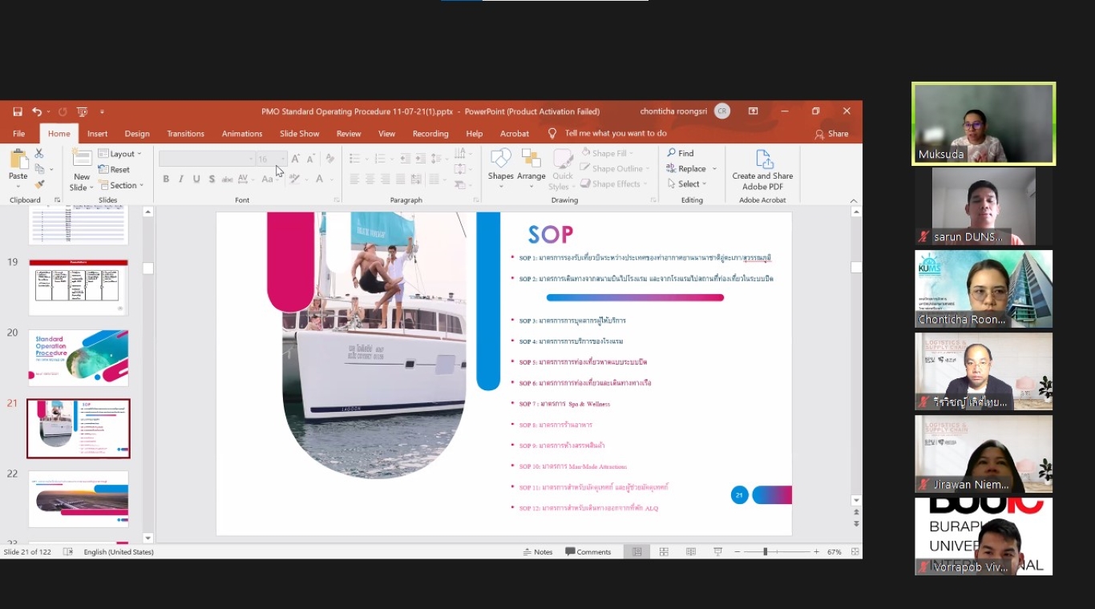Save the presentation via quick access icon
This screenshot has height=609, width=1095.
tap(18, 111)
